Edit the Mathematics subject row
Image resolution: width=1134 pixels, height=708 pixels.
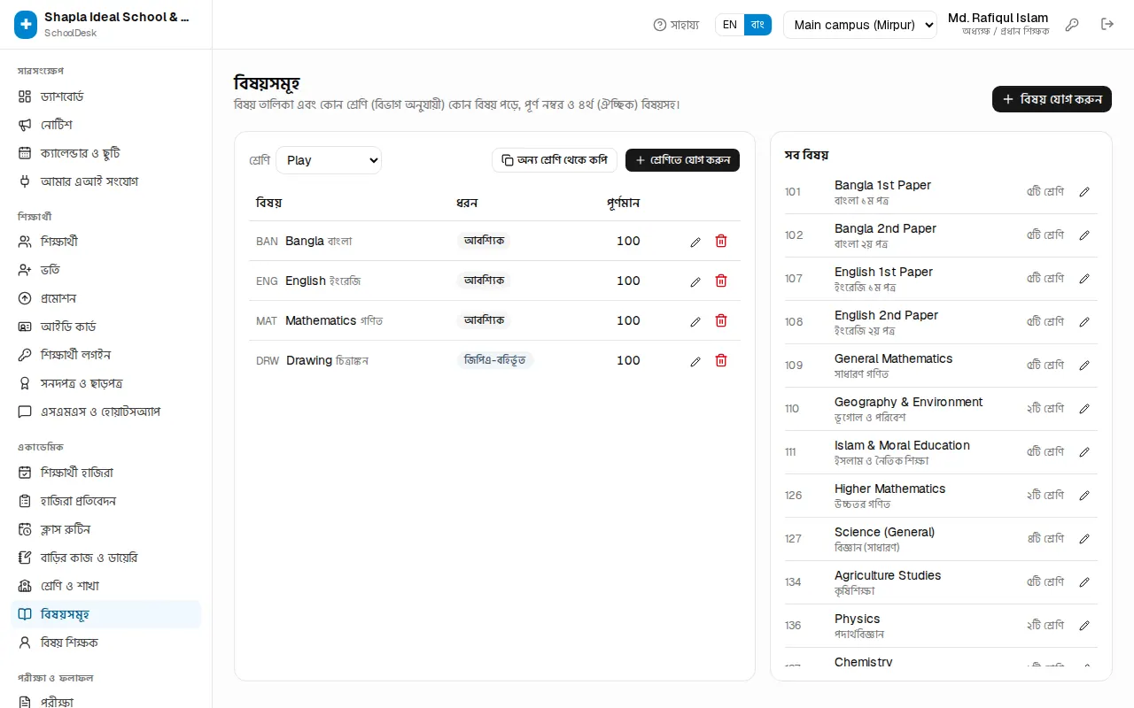click(695, 321)
